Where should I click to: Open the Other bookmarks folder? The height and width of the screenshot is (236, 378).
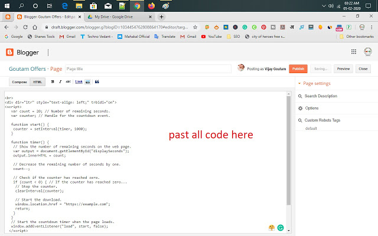[x=357, y=37]
